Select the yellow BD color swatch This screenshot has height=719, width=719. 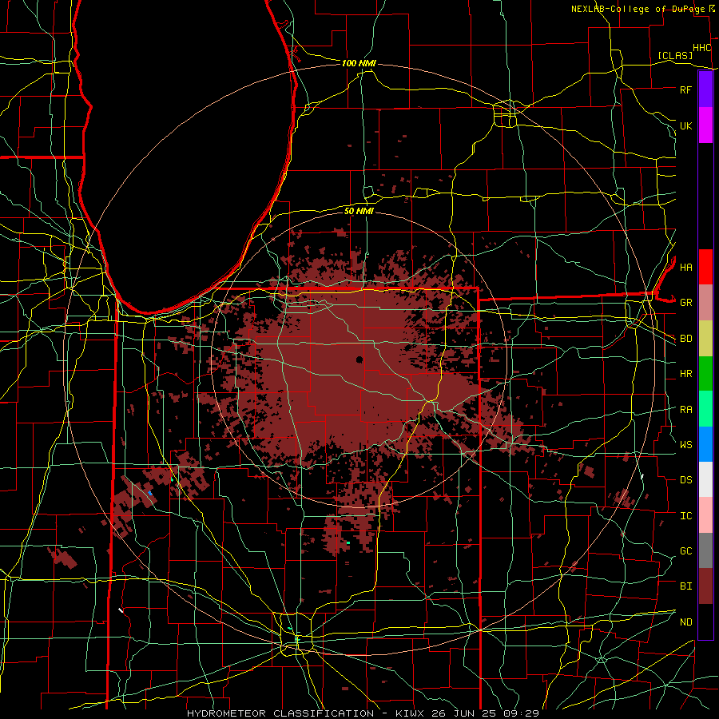(705, 338)
